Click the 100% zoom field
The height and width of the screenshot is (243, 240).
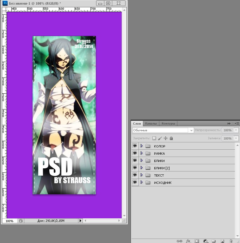click(9, 221)
